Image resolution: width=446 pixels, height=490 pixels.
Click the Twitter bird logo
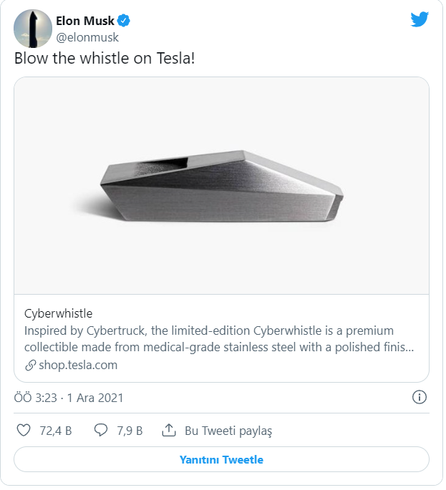point(420,20)
